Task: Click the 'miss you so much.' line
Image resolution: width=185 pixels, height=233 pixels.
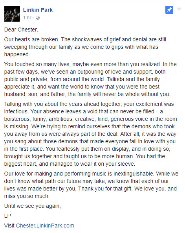Action: coord(27,196)
